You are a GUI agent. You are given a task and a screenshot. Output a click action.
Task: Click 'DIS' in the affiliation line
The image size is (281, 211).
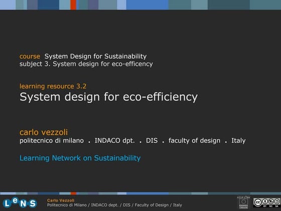click(x=152, y=141)
